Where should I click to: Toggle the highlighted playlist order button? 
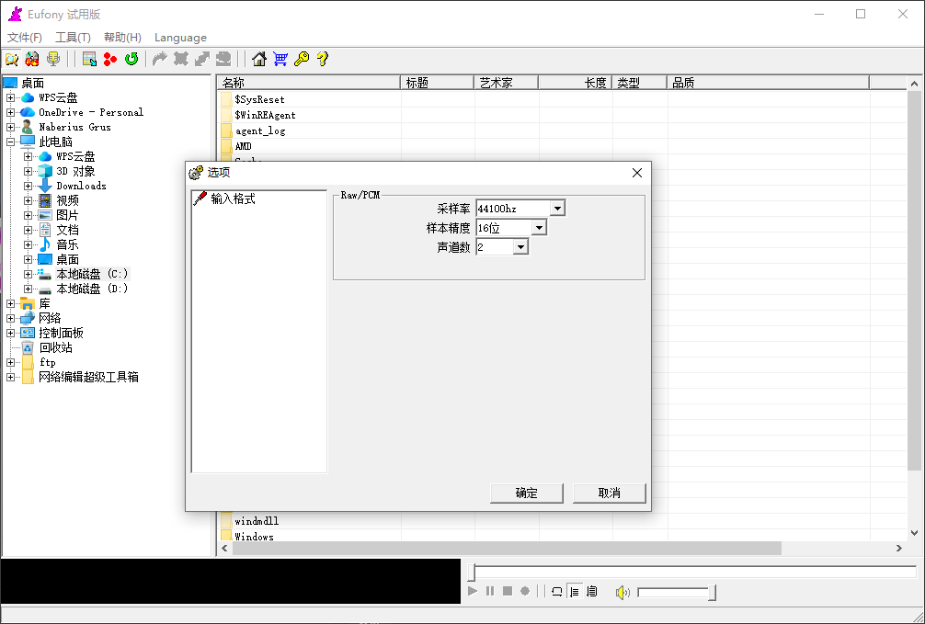point(575,592)
